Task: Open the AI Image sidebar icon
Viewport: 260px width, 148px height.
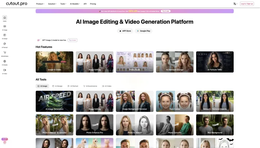Action: pos(4,26)
